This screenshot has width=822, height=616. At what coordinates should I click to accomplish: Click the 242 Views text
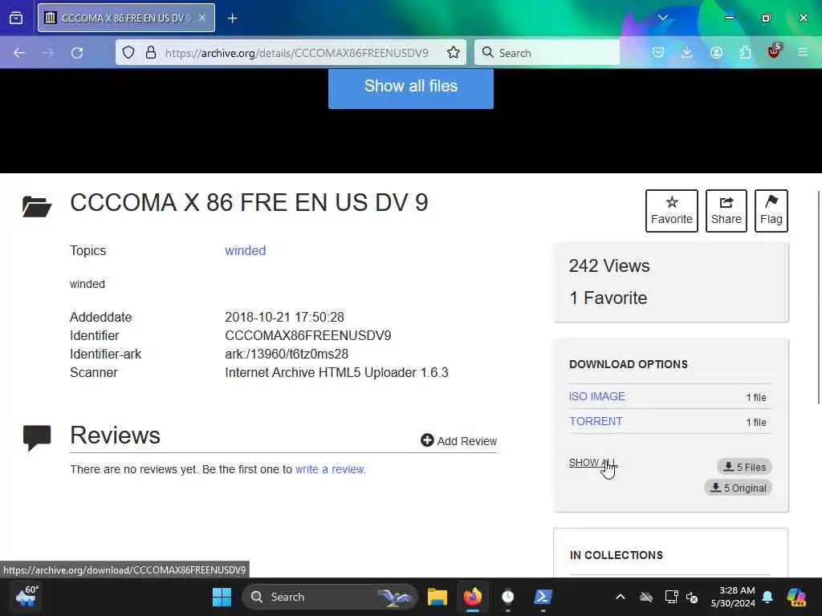[609, 266]
